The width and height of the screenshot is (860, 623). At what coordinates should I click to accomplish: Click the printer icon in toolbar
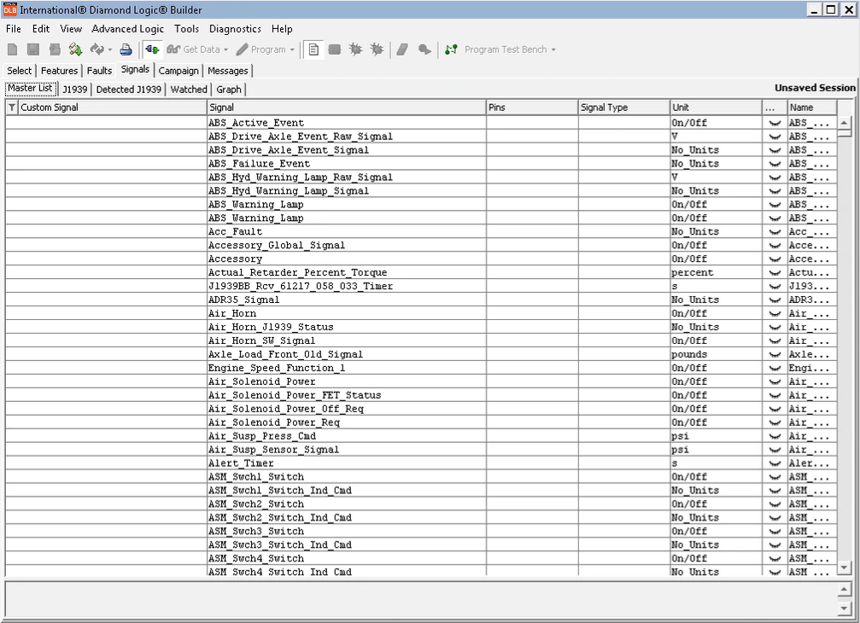pyautogui.click(x=126, y=49)
